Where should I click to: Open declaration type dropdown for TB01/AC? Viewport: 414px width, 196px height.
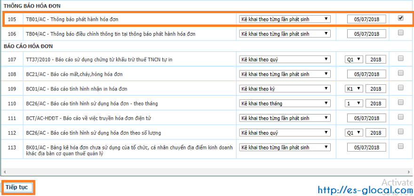285,19
